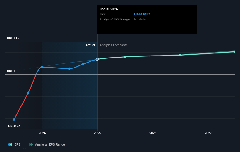Click the 2027 x-axis label
Viewport: 240px width, 152px height.
click(208, 133)
